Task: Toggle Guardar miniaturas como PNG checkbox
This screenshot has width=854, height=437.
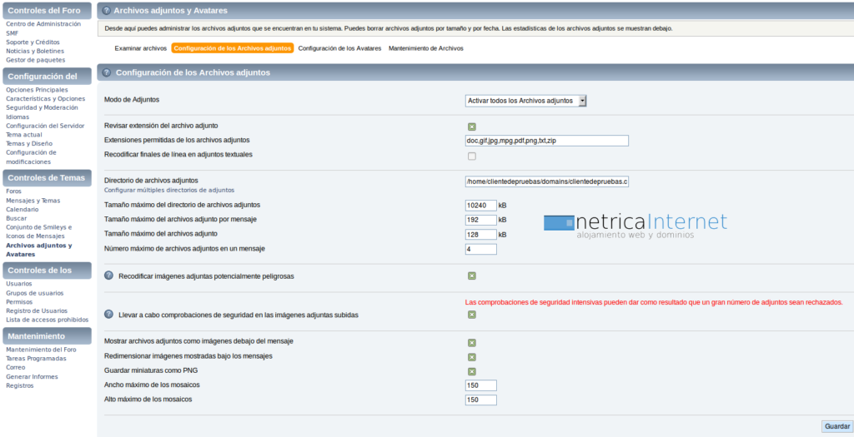Action: (471, 371)
